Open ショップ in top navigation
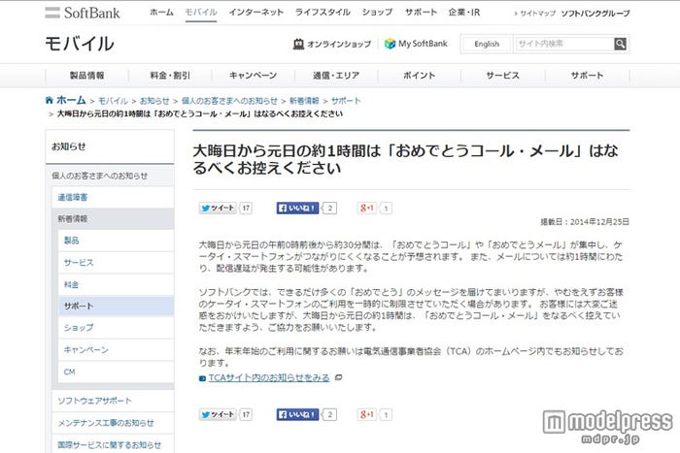The width and height of the screenshot is (680, 453). (377, 13)
